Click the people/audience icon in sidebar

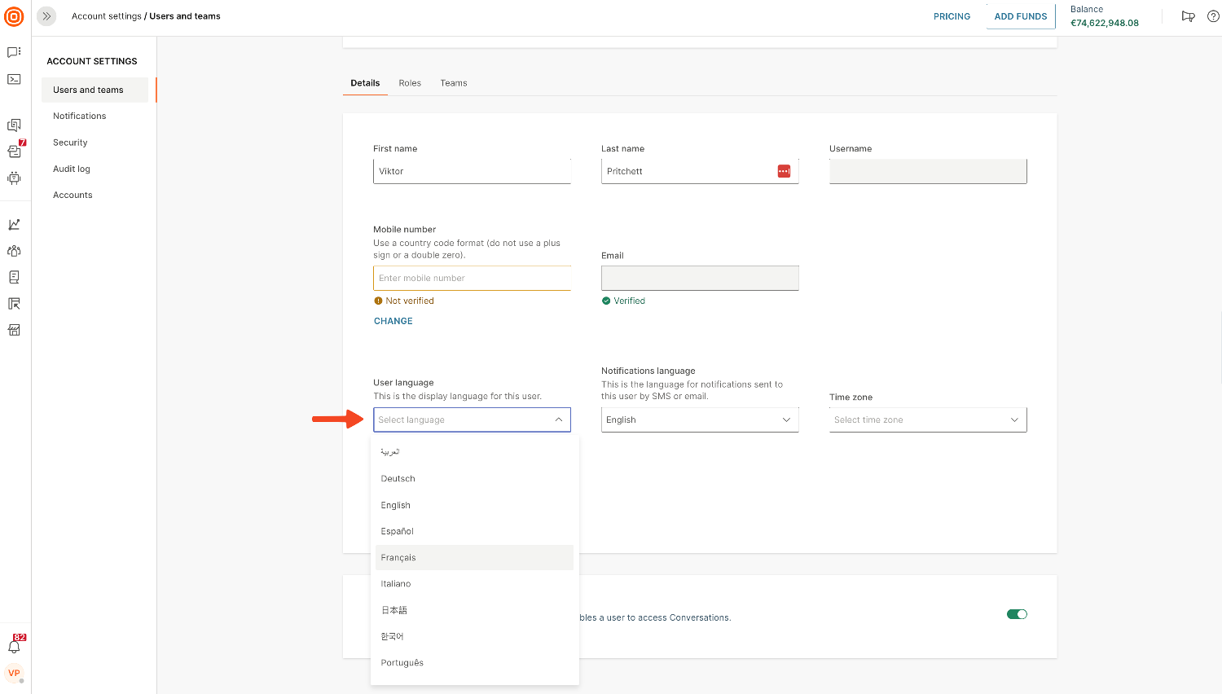click(14, 251)
